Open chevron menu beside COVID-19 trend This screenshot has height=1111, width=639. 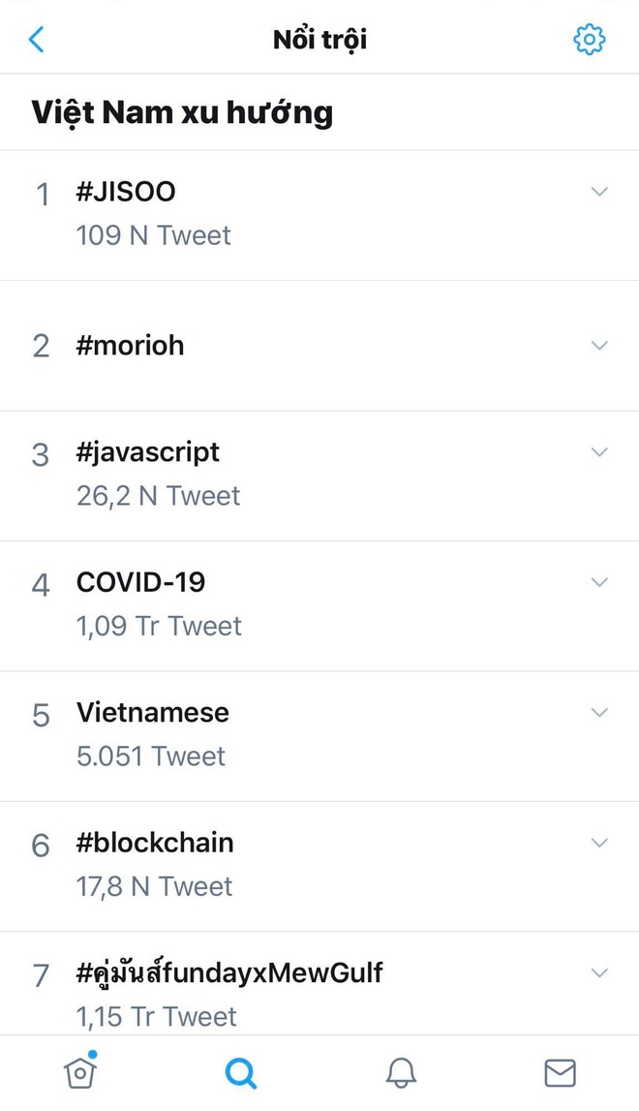(599, 582)
